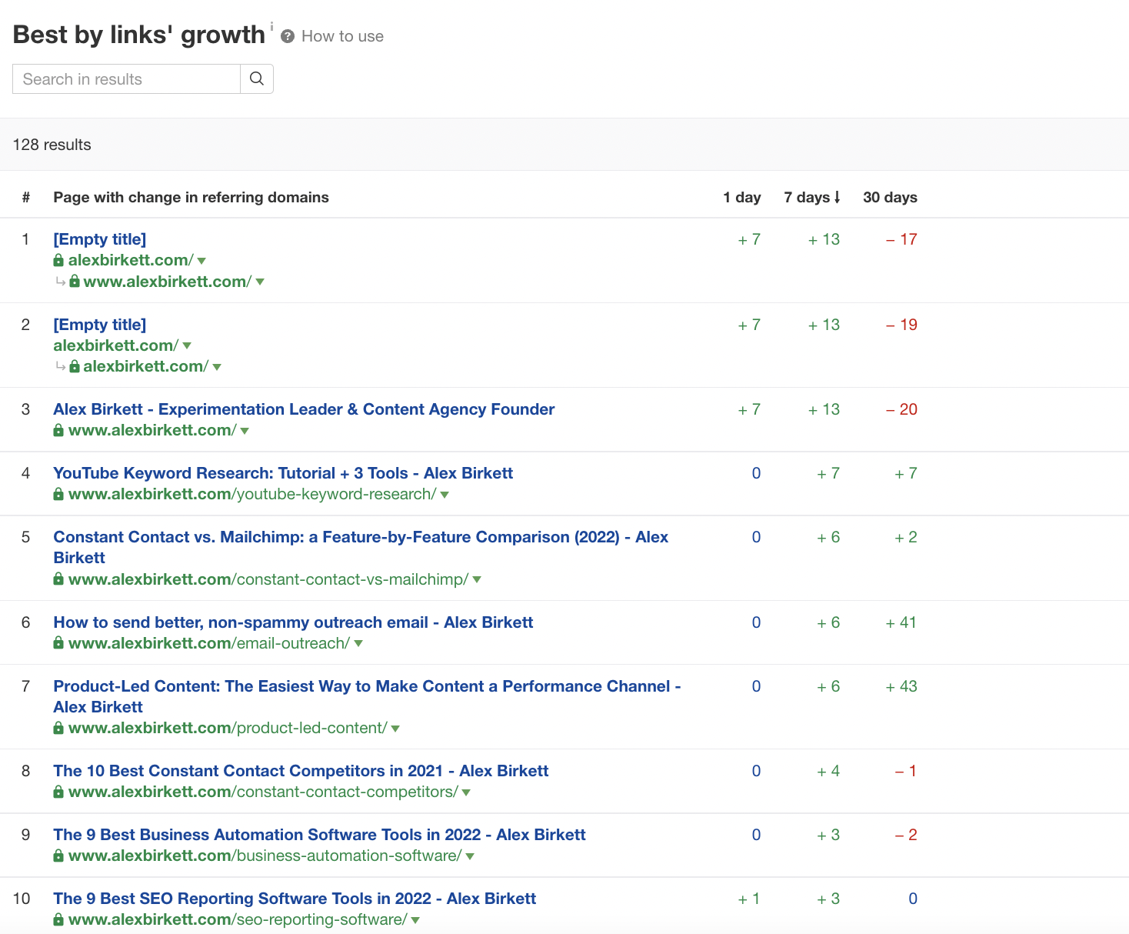The width and height of the screenshot is (1129, 934).
Task: Click the constant-contact-vs-mailchimp URL link
Action: 268,579
